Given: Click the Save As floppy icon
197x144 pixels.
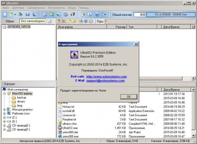Looking at the screenshot, I should (34, 14).
